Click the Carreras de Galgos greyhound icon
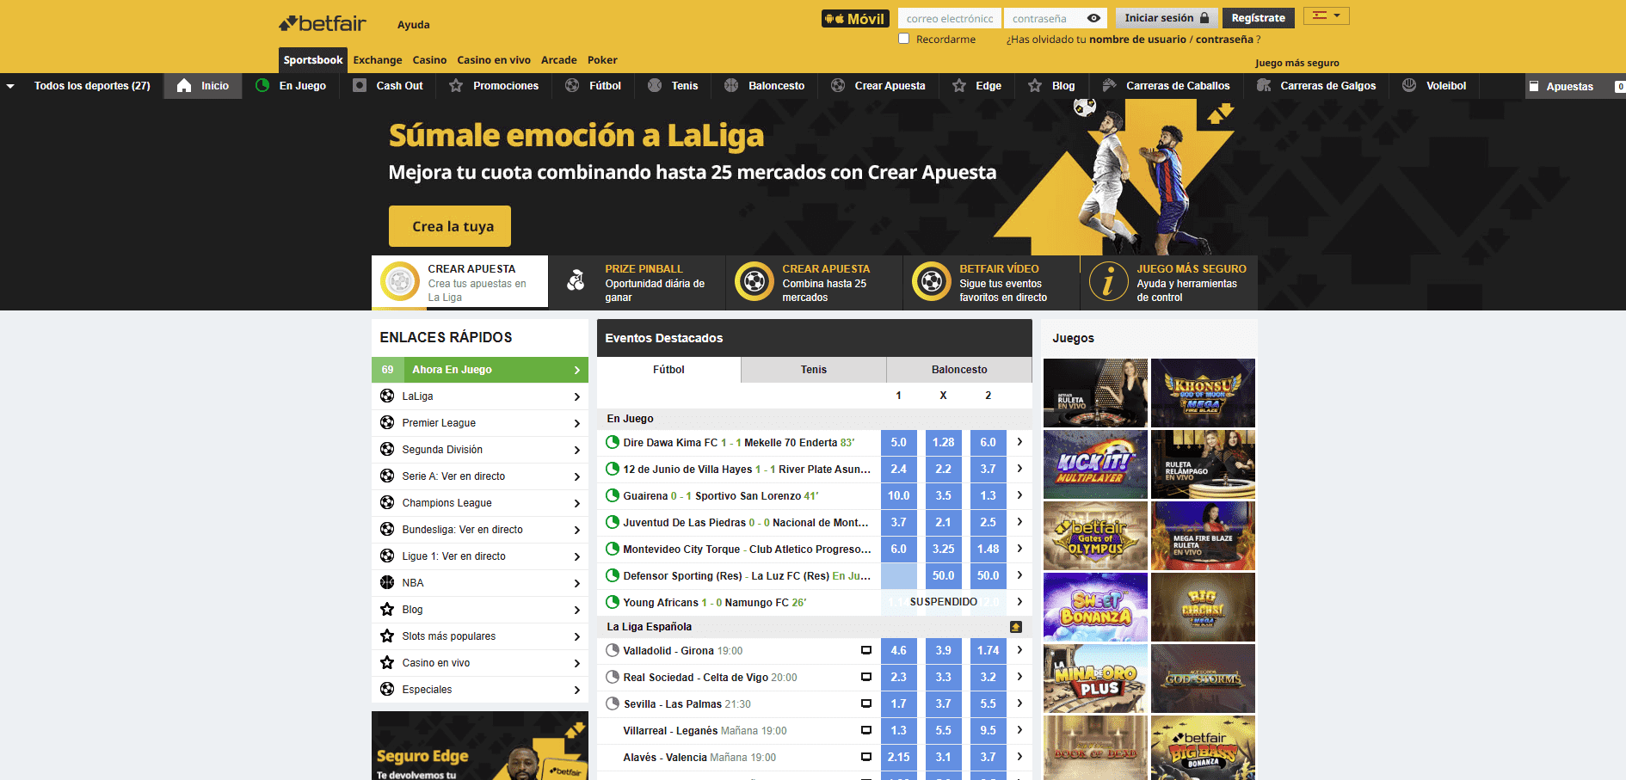The height and width of the screenshot is (780, 1626). [x=1264, y=85]
